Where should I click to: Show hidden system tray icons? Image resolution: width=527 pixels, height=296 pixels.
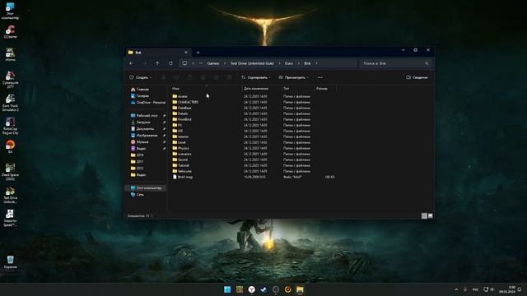(x=456, y=289)
